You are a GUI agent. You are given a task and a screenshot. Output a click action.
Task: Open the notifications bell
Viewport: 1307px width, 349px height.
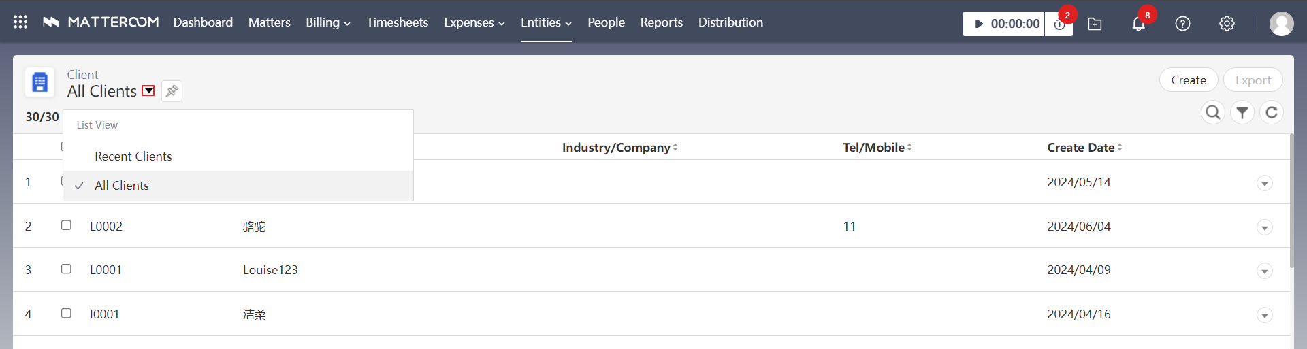coord(1138,24)
